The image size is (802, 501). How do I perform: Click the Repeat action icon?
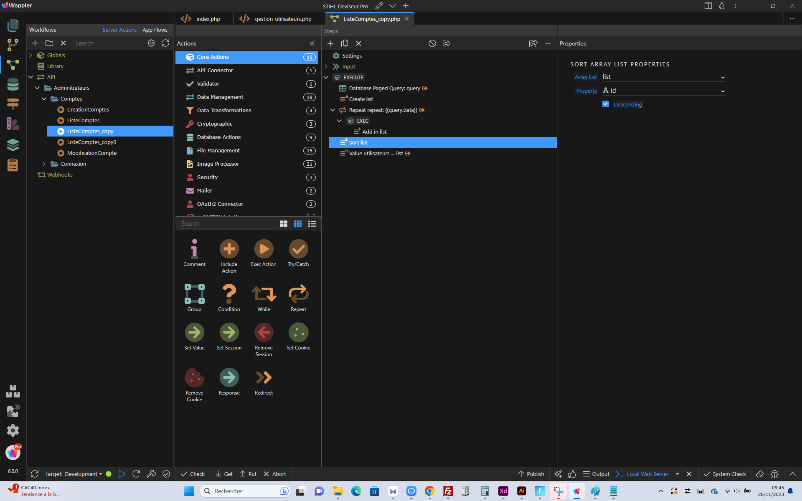click(x=298, y=294)
